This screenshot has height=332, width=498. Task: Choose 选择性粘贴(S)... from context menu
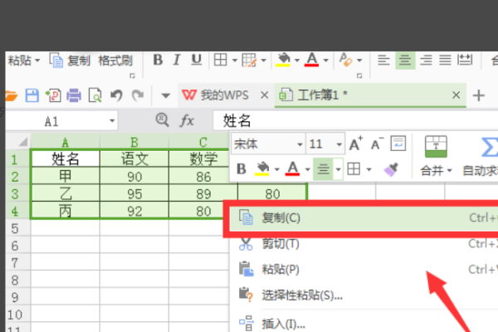[364, 295]
